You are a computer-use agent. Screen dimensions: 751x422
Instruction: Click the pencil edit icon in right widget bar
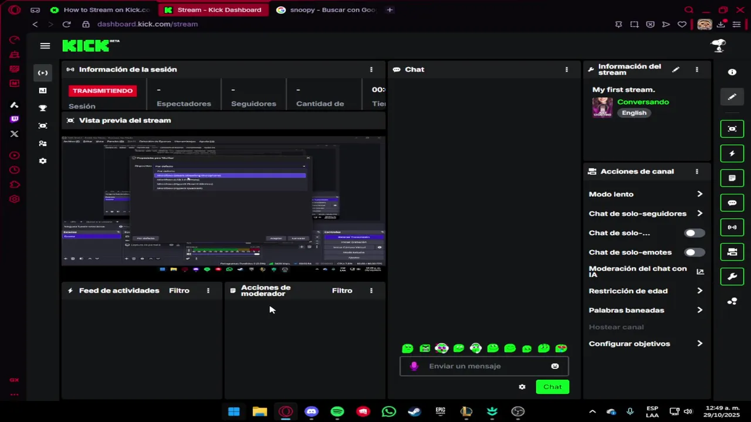pyautogui.click(x=732, y=97)
